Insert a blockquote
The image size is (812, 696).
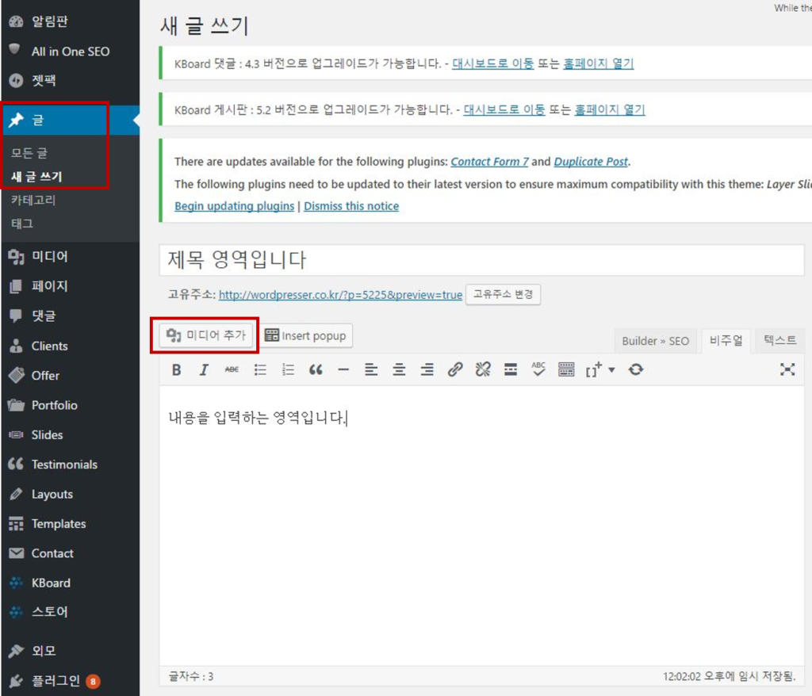click(x=316, y=369)
